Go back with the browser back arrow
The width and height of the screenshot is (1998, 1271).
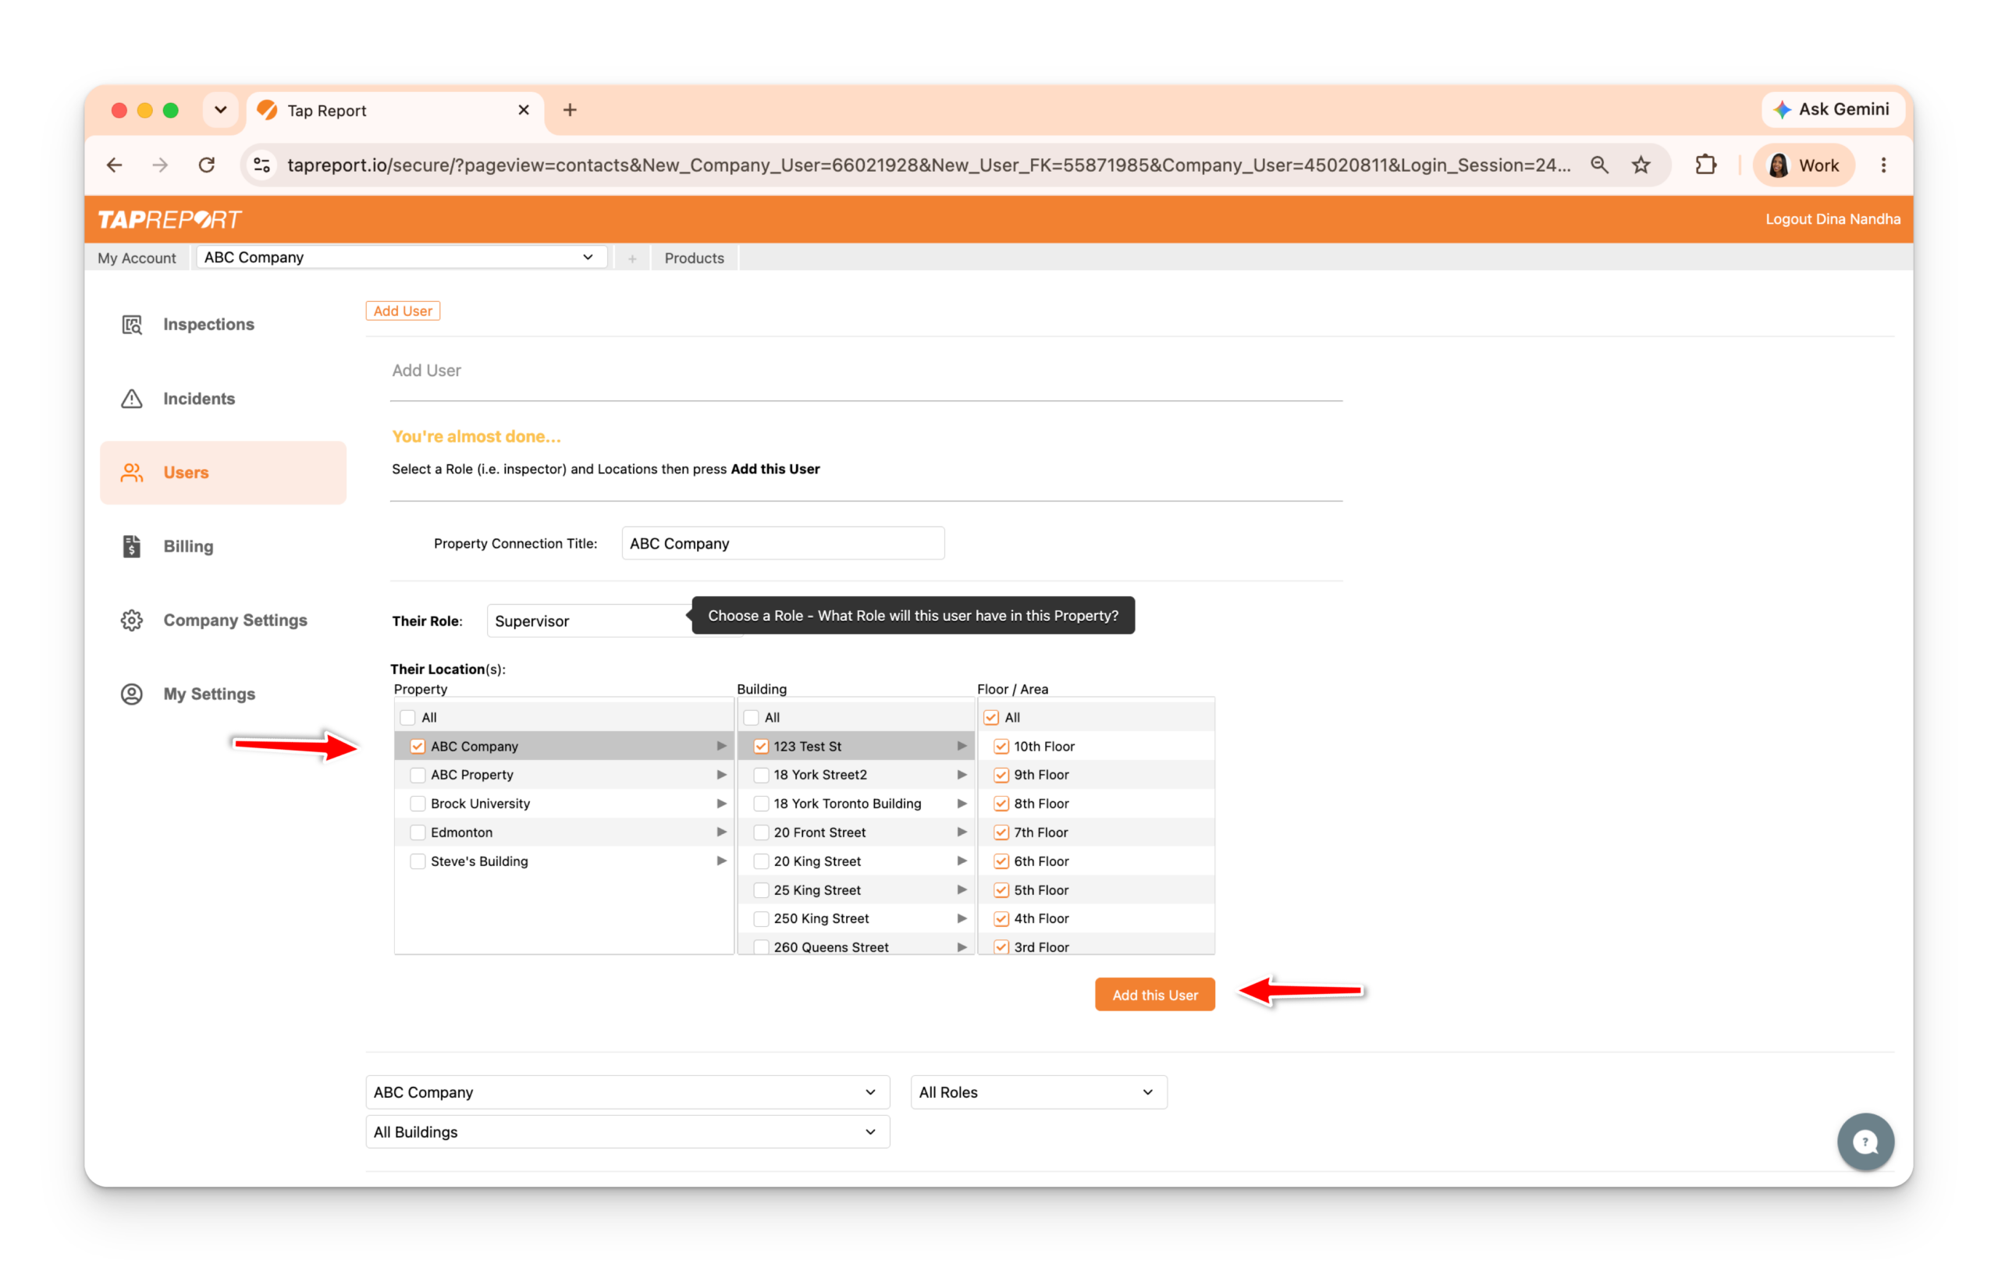[115, 165]
